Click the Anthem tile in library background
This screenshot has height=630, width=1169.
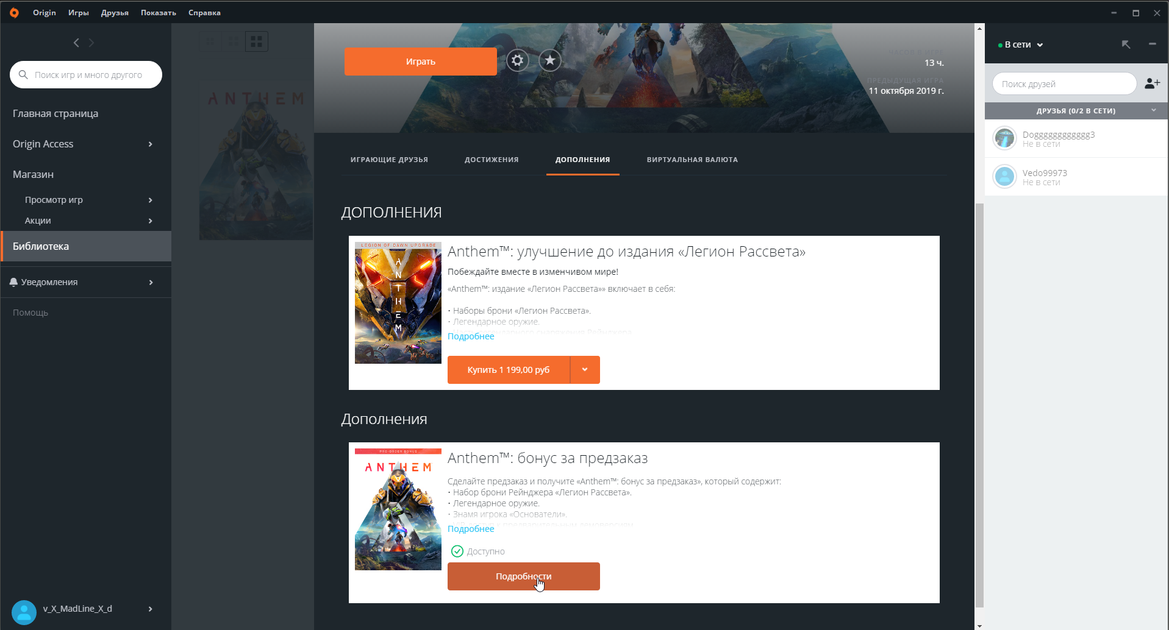tap(256, 160)
